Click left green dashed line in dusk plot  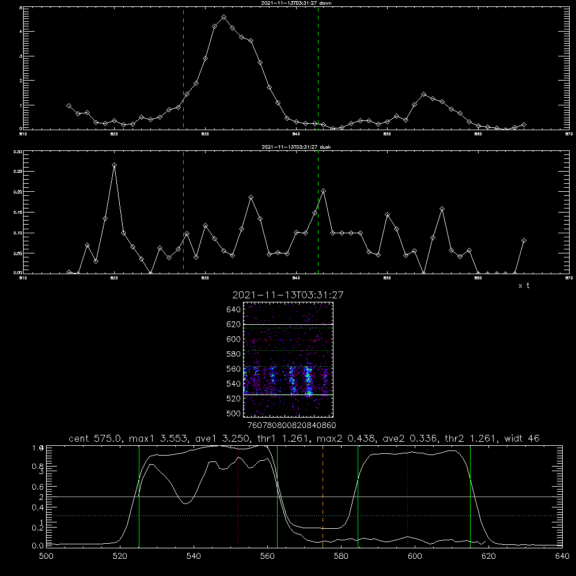pos(183,213)
